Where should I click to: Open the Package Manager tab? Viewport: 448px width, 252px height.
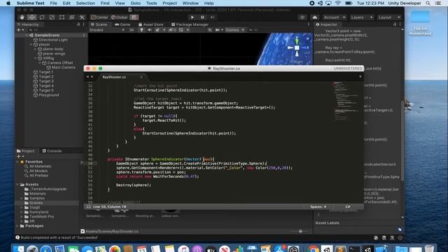tap(190, 24)
